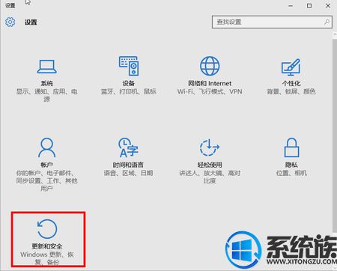
Task: Click the 蓝牙、打印机、鼠标 description
Action: [128, 91]
